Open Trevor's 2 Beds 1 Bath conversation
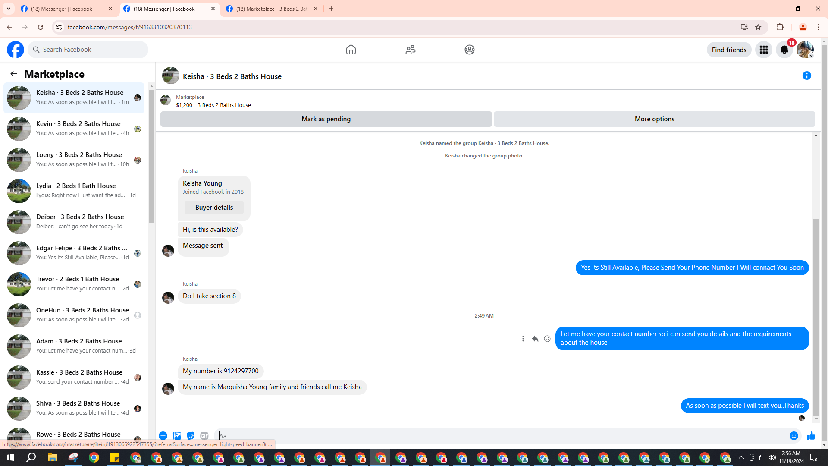The width and height of the screenshot is (828, 466). point(74,284)
